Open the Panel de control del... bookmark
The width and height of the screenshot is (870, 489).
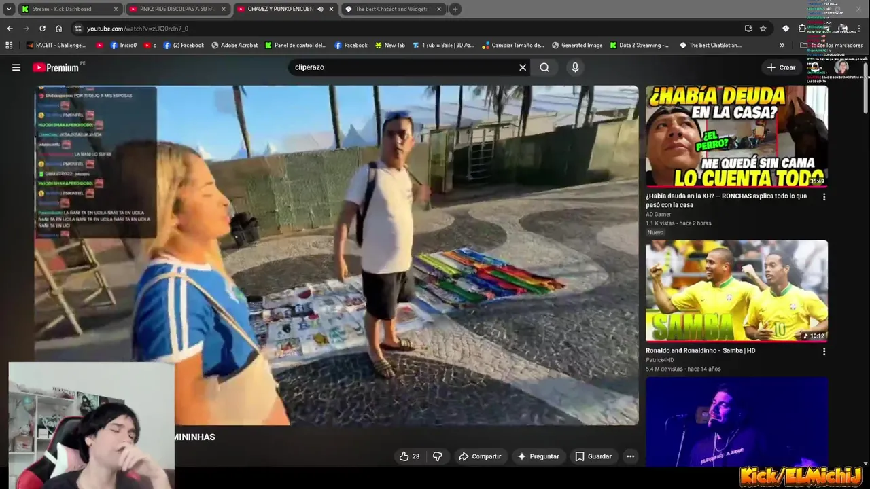coord(296,45)
